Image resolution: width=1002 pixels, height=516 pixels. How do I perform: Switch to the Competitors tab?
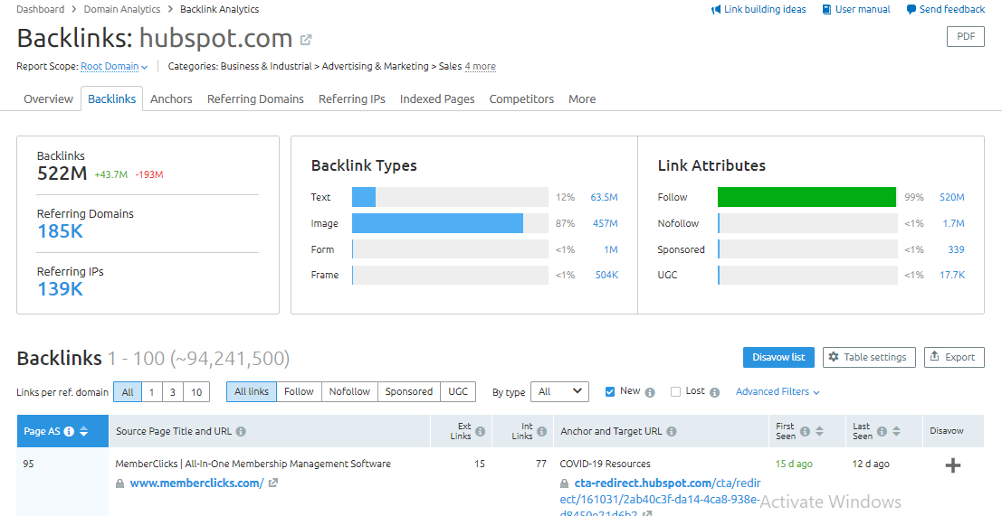(x=521, y=99)
